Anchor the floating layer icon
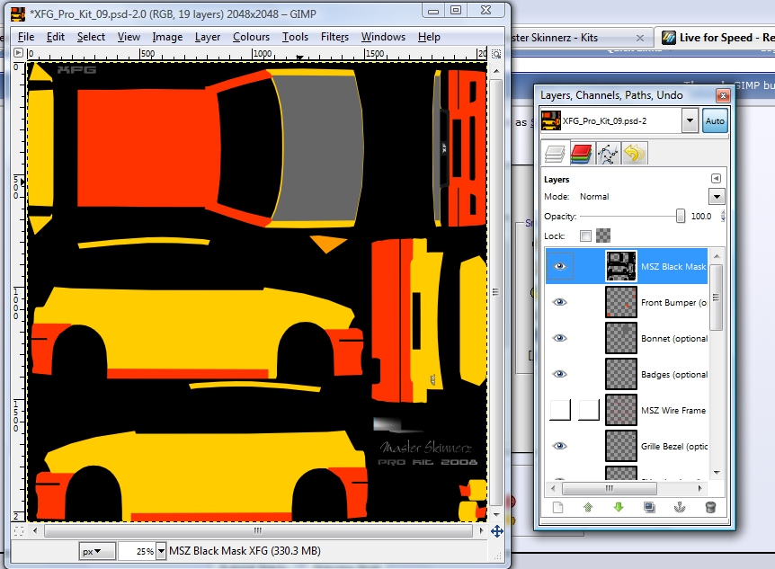This screenshot has height=569, width=775. click(680, 508)
